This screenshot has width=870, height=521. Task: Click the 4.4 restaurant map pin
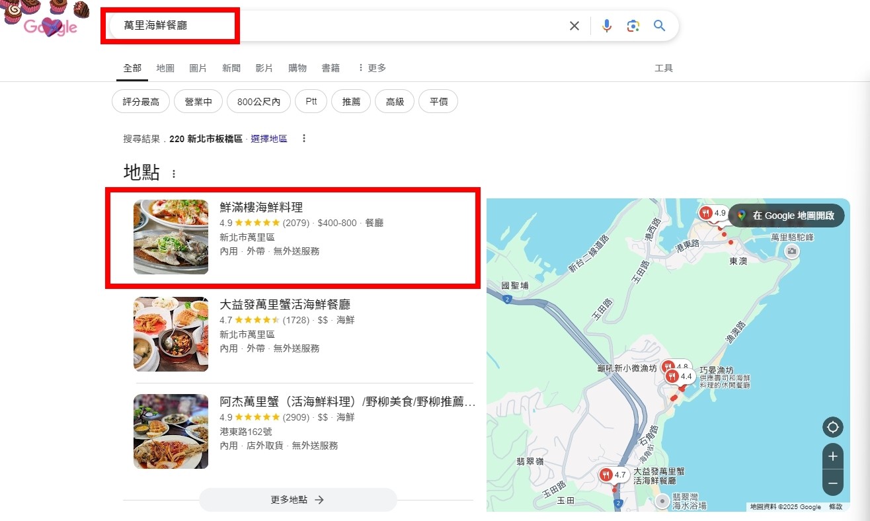(680, 377)
